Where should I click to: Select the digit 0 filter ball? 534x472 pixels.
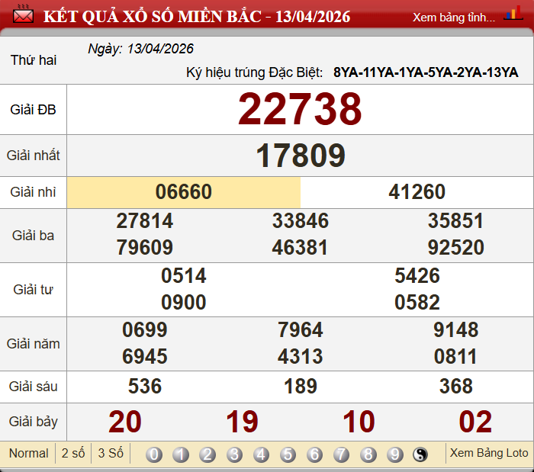pyautogui.click(x=154, y=454)
